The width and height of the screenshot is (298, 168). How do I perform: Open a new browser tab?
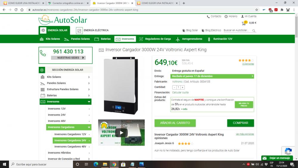point(184,3)
